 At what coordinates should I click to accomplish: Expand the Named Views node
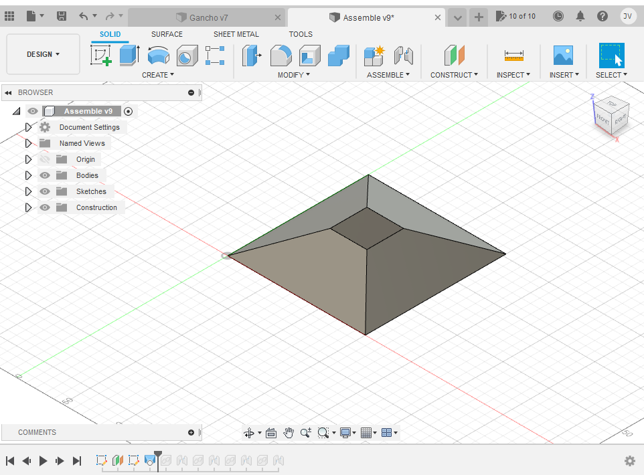[28, 143]
